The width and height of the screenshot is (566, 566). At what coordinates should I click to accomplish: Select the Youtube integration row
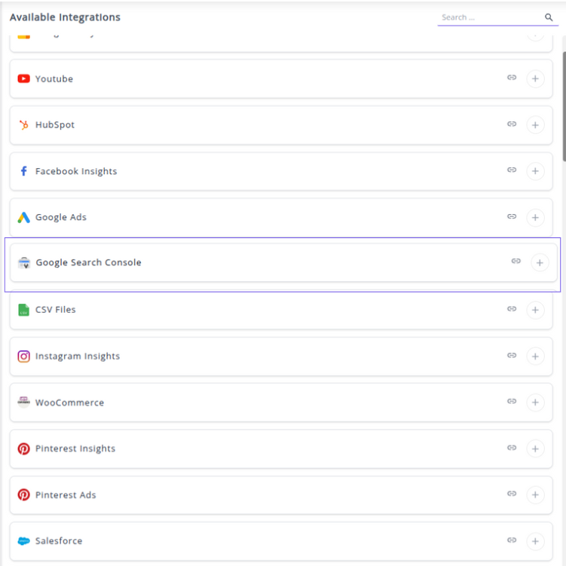pyautogui.click(x=54, y=79)
